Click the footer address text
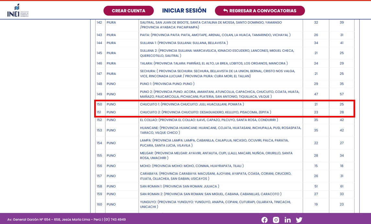The width and height of the screenshot is (371, 224). point(66,219)
